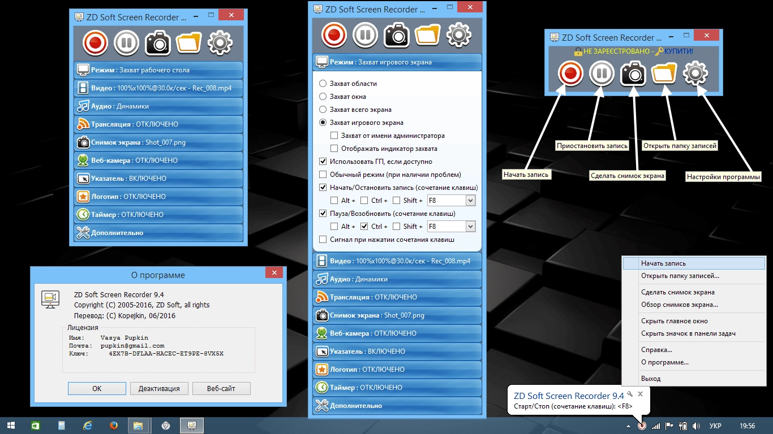773x434 pixels.
Task: Expand the Таймер panel in leftmost window
Action: (x=158, y=215)
